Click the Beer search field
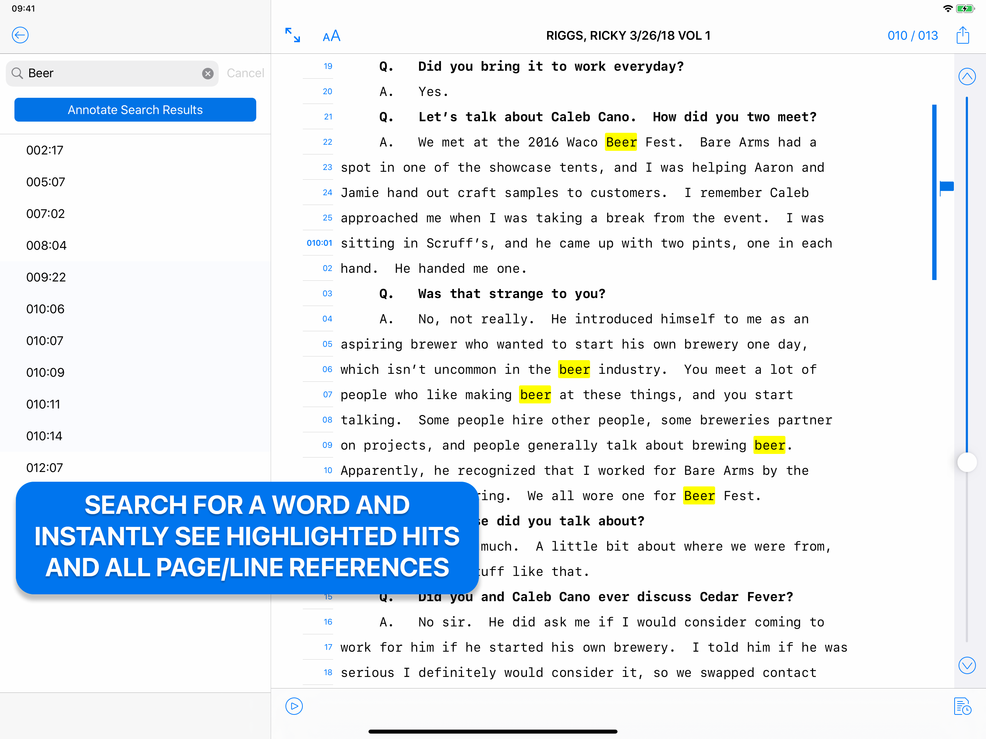986x739 pixels. point(112,74)
